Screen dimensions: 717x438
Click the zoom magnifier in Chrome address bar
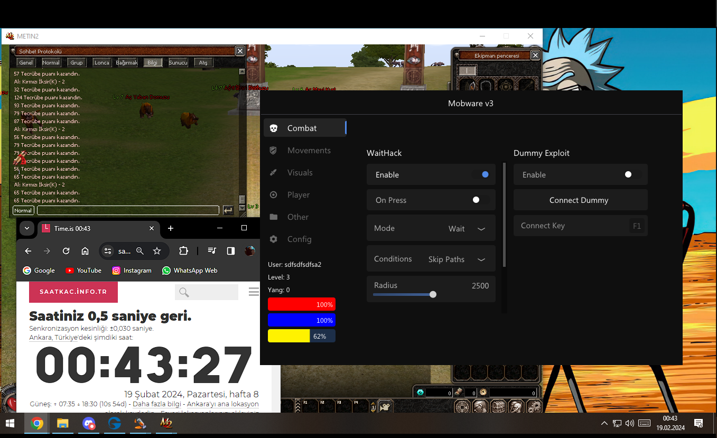pyautogui.click(x=140, y=251)
